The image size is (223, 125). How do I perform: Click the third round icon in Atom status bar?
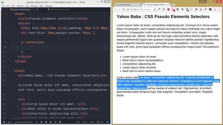click(51, 122)
